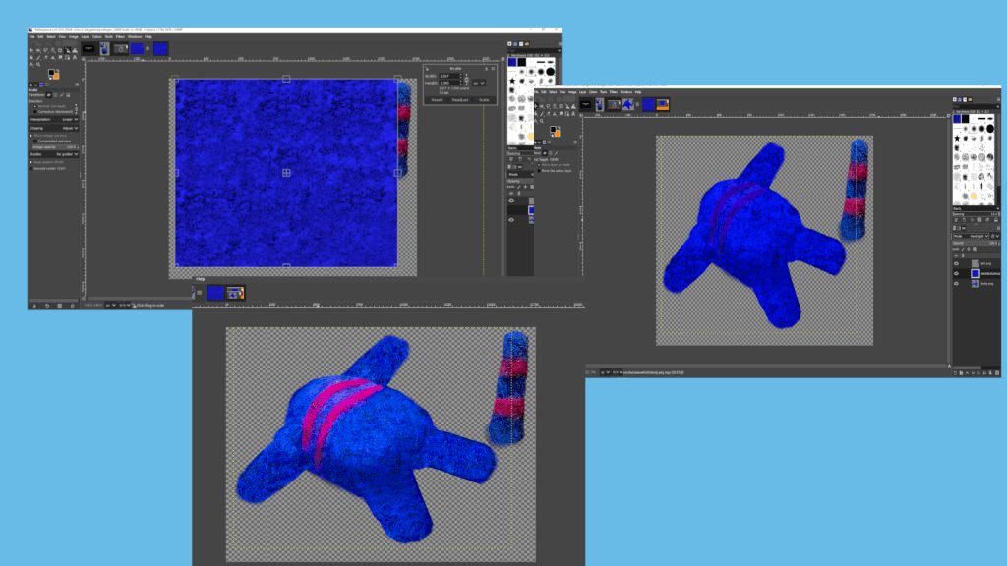
Task: Open Guides dropdown in Scale options
Action: (x=53, y=154)
